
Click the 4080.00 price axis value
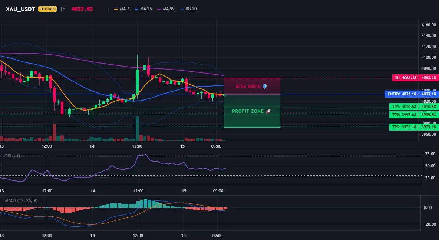(x=429, y=68)
